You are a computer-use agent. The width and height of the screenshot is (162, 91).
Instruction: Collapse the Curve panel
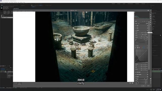click(136, 46)
